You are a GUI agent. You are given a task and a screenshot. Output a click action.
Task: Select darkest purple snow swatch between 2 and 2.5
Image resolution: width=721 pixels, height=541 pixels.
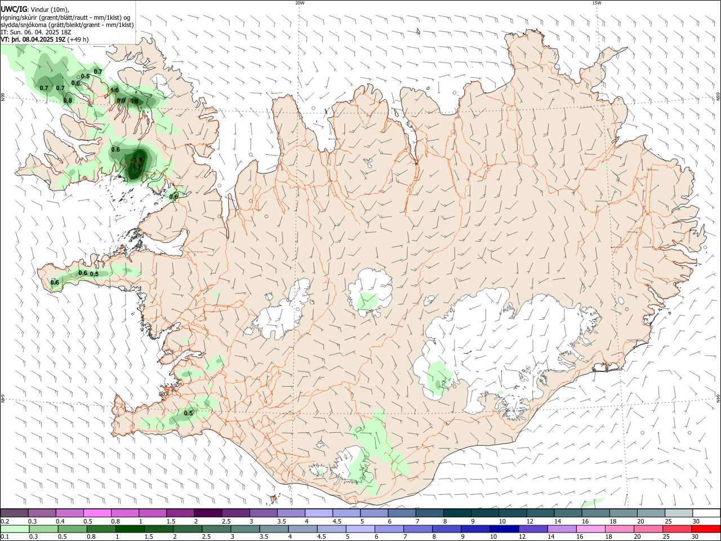[208, 513]
